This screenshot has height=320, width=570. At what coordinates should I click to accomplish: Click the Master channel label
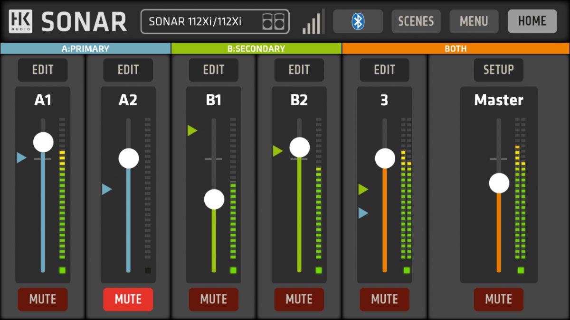[499, 100]
